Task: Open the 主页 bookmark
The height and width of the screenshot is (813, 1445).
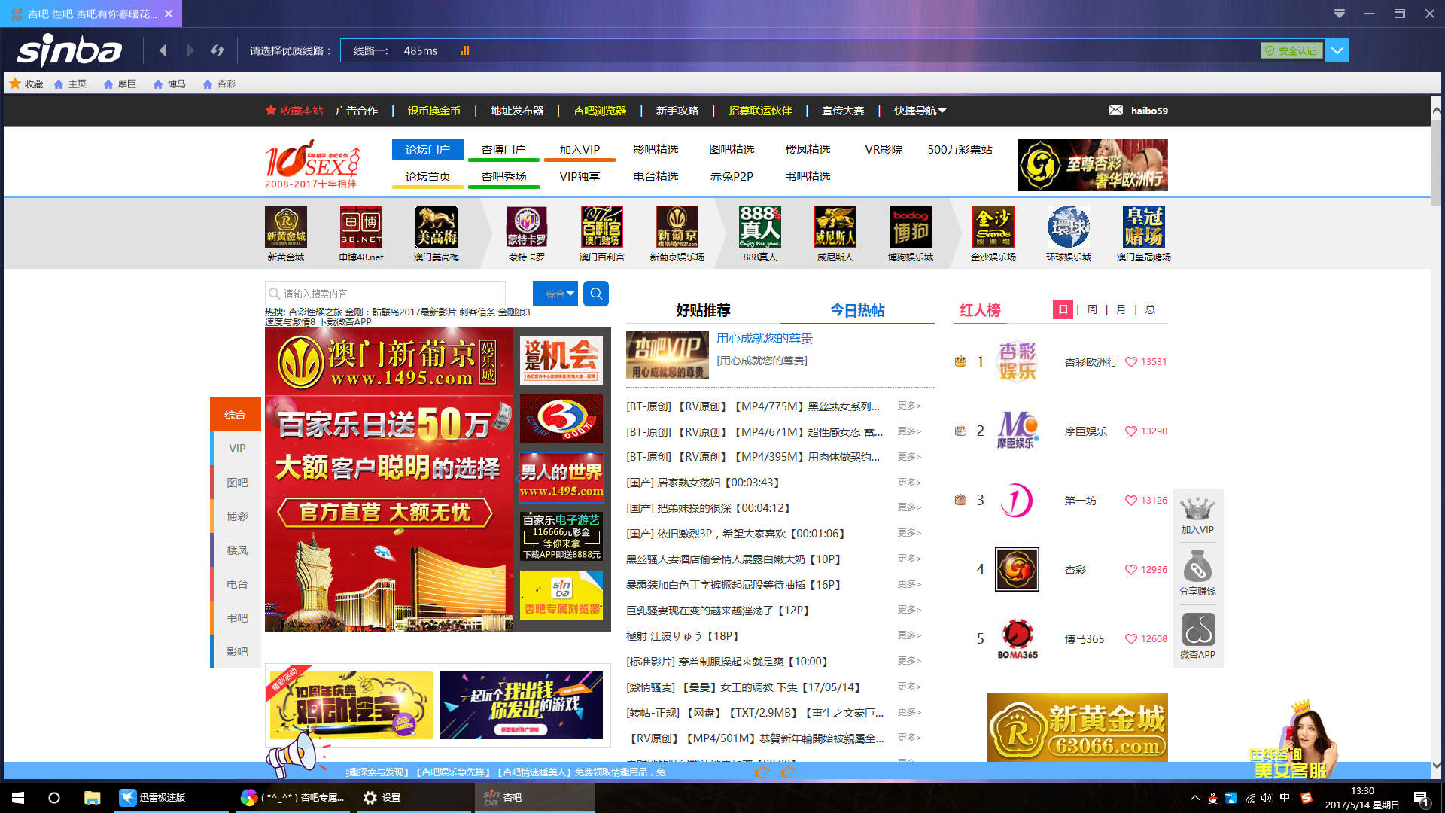Action: click(70, 84)
